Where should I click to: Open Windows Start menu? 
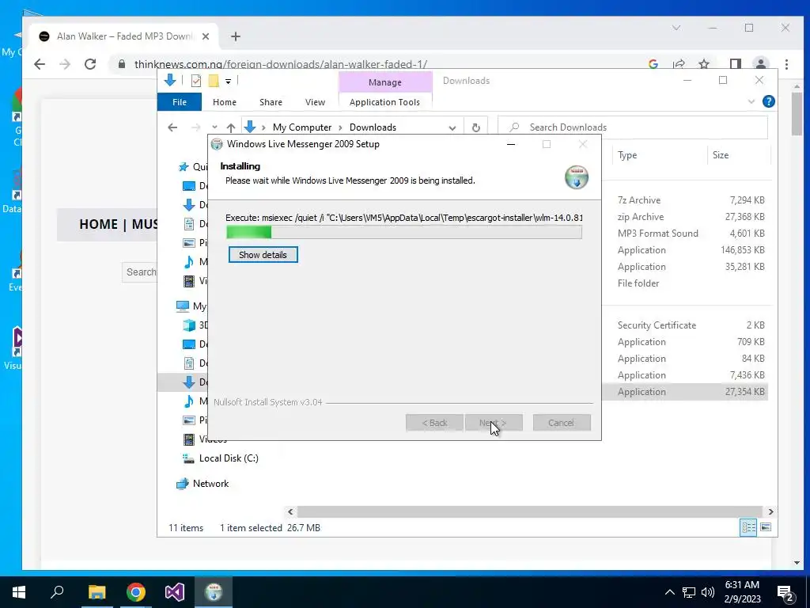tap(19, 592)
